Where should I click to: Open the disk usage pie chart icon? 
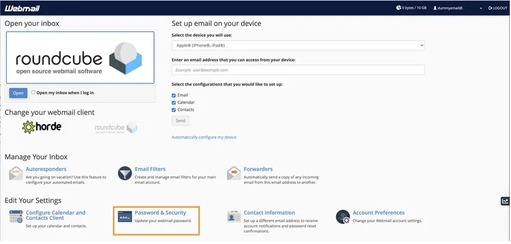click(x=399, y=8)
